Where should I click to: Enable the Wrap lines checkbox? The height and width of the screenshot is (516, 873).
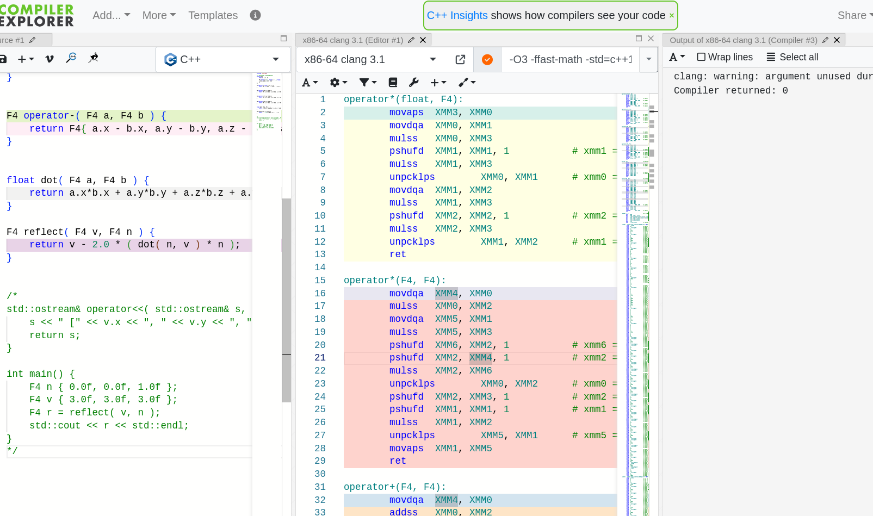(x=701, y=57)
